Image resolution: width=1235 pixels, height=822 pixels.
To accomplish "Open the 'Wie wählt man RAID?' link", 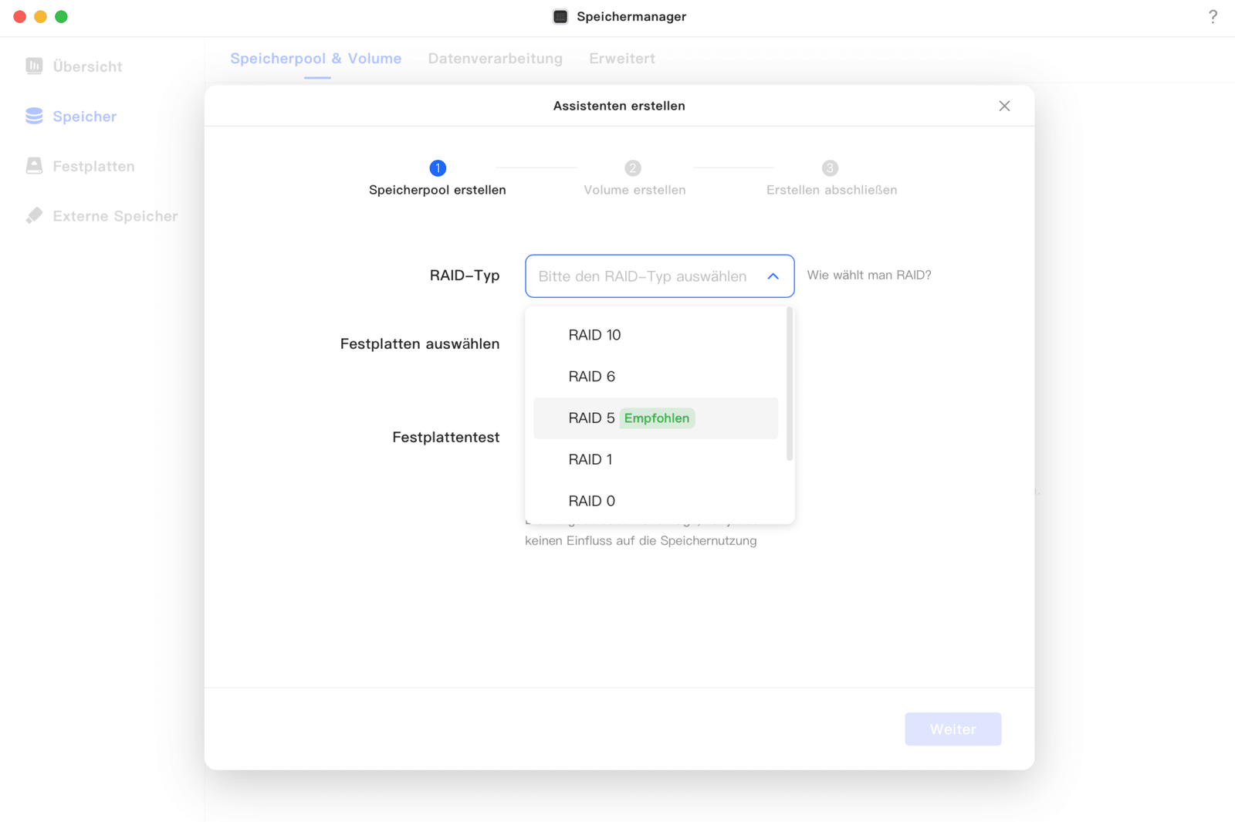I will (x=869, y=276).
